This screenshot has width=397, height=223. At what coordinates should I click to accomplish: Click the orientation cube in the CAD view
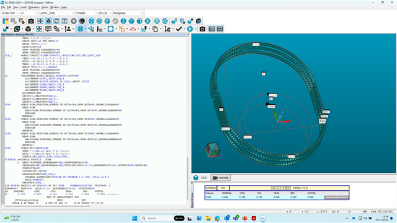click(213, 150)
